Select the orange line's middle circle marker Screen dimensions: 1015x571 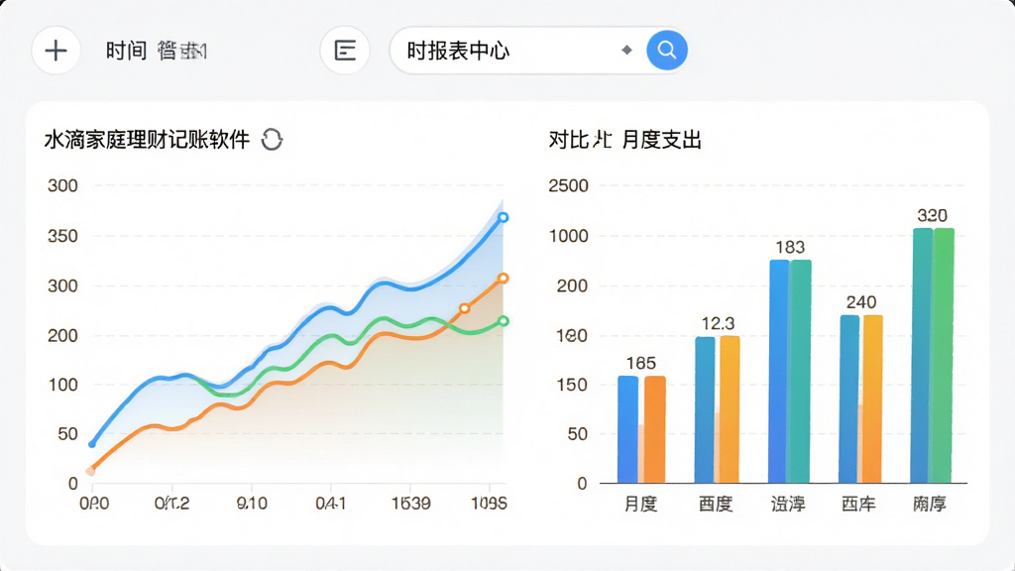click(x=464, y=309)
